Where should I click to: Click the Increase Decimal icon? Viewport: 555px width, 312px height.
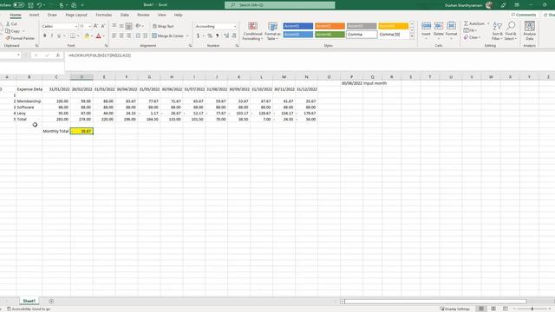tap(226, 36)
